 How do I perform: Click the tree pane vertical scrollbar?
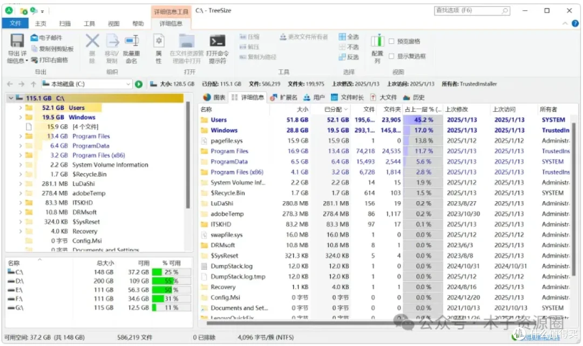(188, 155)
